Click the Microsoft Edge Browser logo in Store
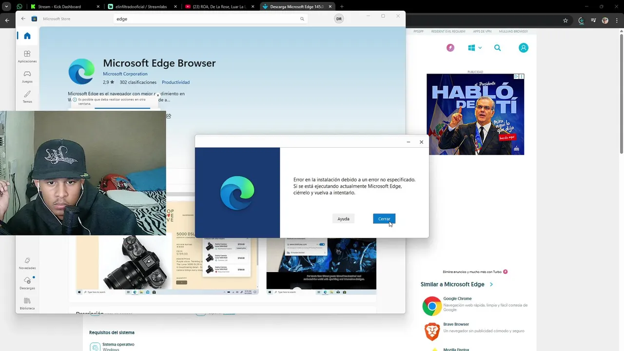The width and height of the screenshot is (624, 351). coord(81,72)
